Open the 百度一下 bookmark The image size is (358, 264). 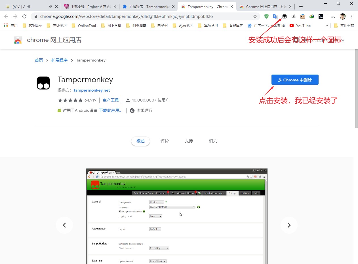(x=266, y=26)
